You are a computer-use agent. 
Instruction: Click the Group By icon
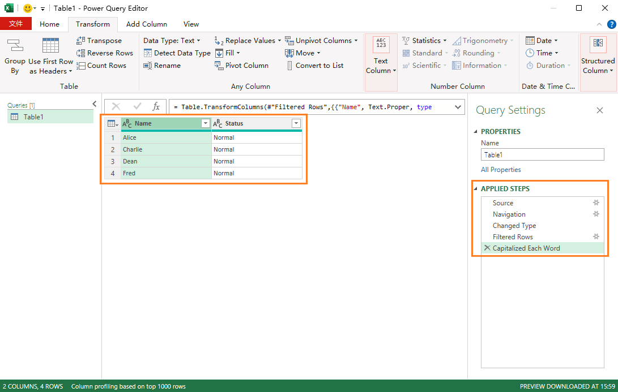tap(15, 46)
